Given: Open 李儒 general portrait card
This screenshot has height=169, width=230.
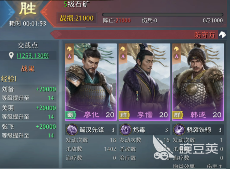Looking at the screenshot, I should click(x=144, y=82).
